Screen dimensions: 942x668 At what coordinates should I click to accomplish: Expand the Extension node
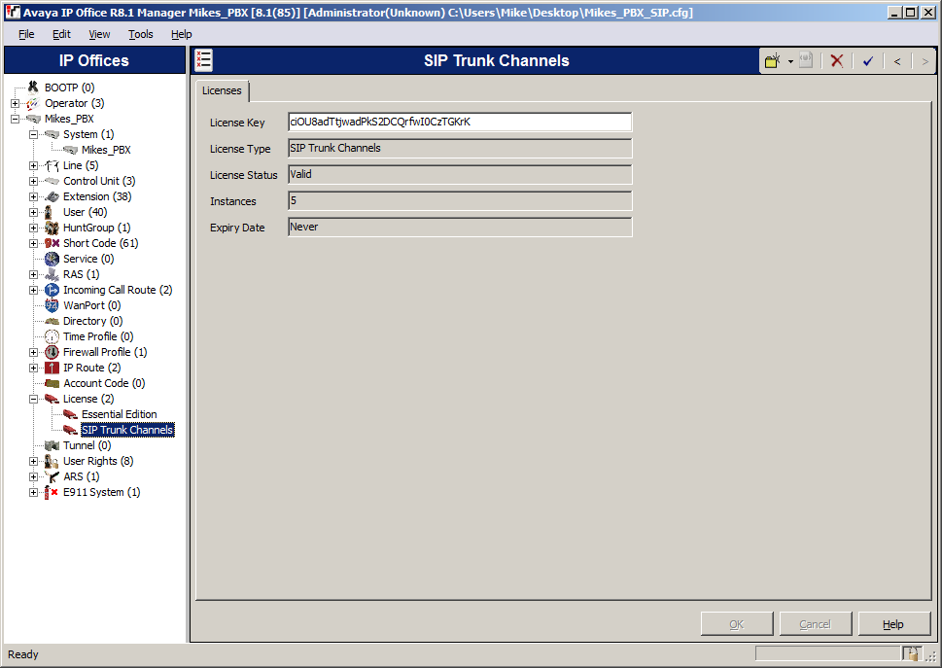pos(34,196)
